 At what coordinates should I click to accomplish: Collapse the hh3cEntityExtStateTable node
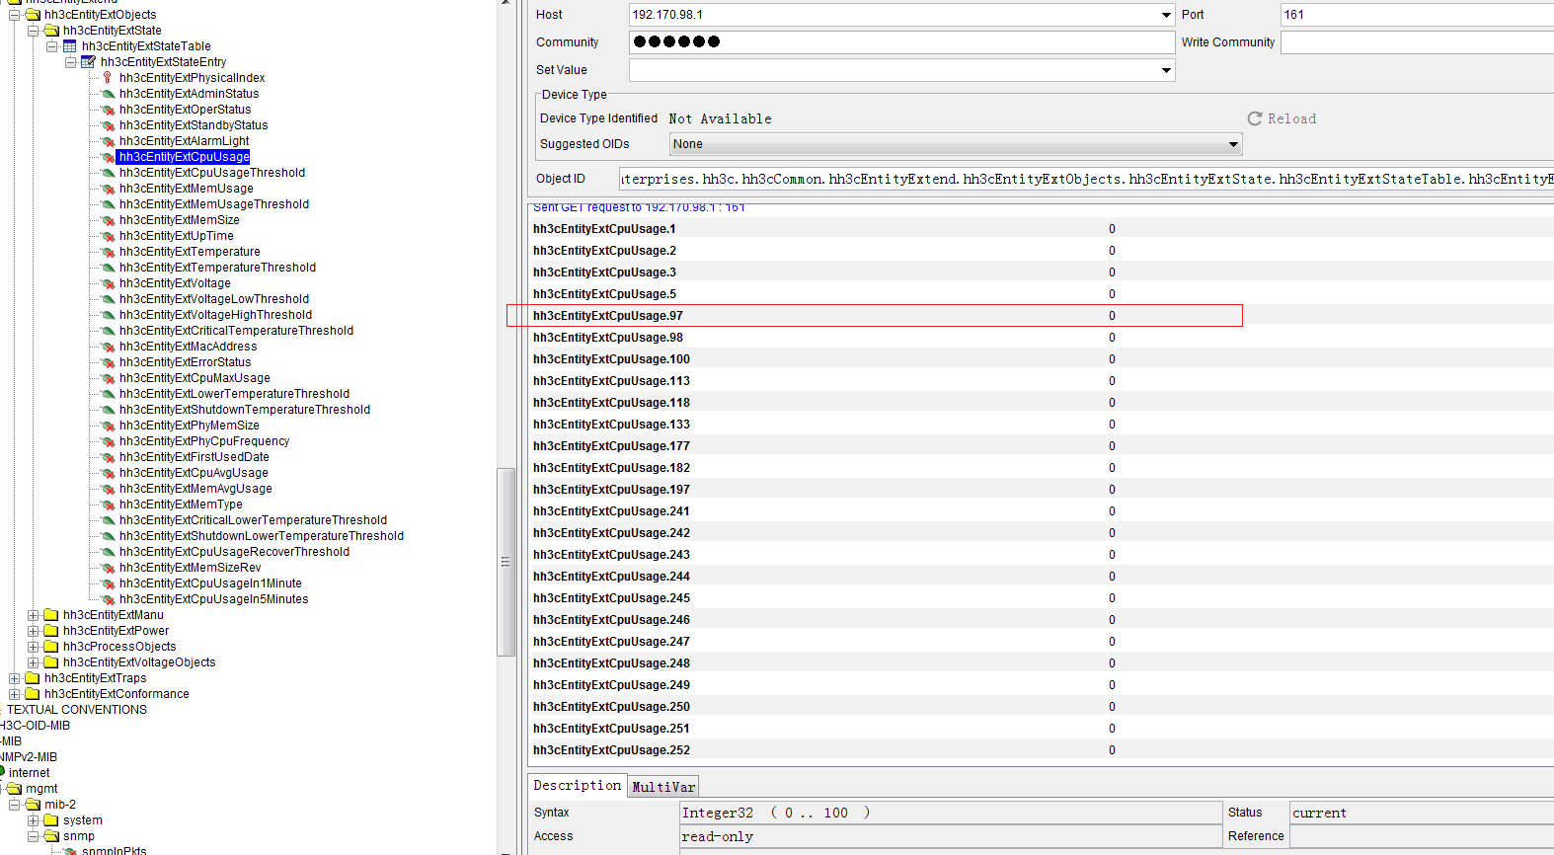click(x=52, y=46)
